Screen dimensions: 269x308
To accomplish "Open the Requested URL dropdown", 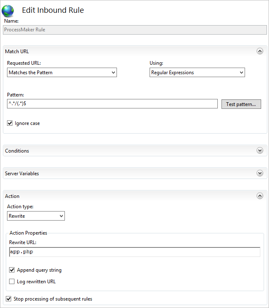I will [x=62, y=73].
